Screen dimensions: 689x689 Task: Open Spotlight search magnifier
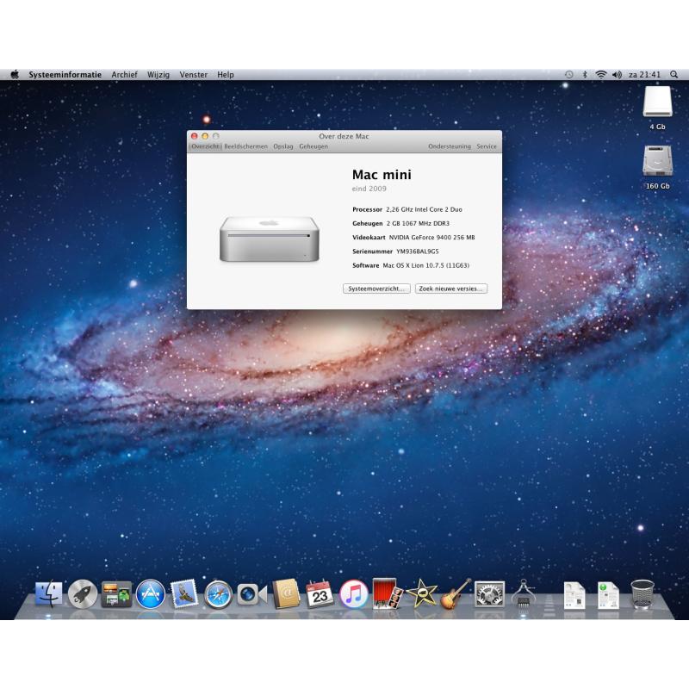point(673,75)
